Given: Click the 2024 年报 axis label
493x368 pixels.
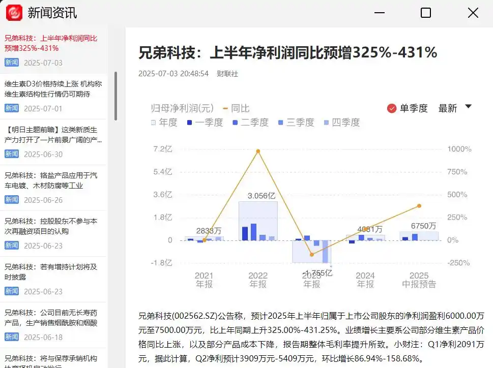Looking at the screenshot, I should [365, 280].
